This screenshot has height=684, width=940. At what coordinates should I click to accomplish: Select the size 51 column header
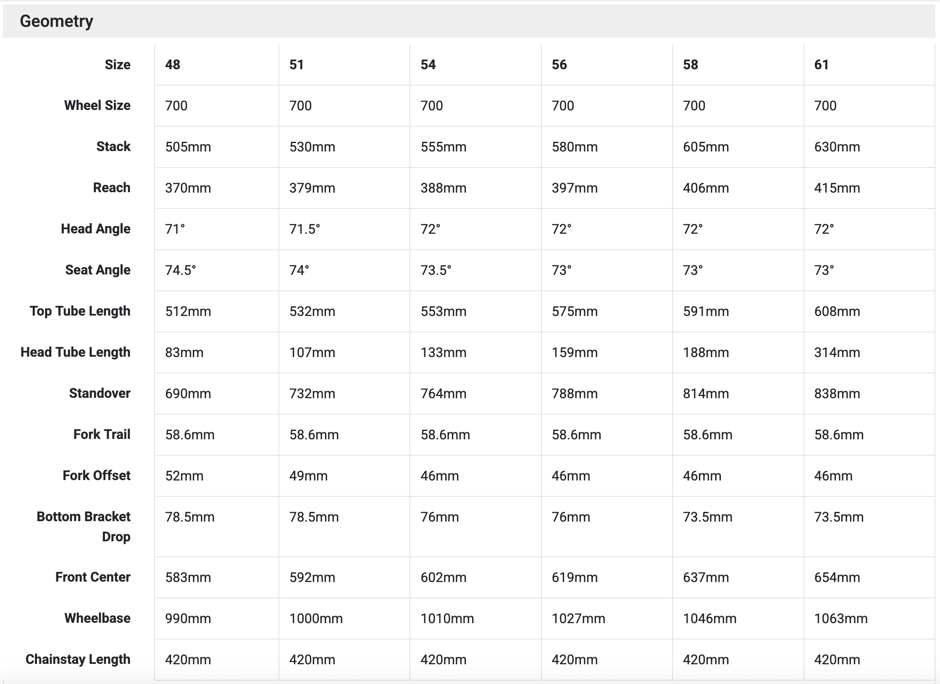[297, 65]
